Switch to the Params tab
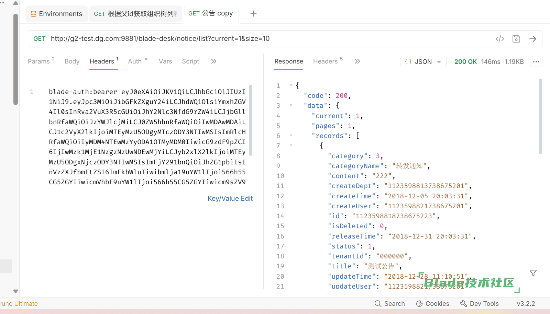Viewport: 550px width, 314px height. (x=39, y=61)
